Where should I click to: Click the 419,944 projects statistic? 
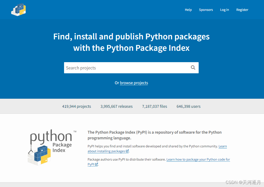point(77,106)
